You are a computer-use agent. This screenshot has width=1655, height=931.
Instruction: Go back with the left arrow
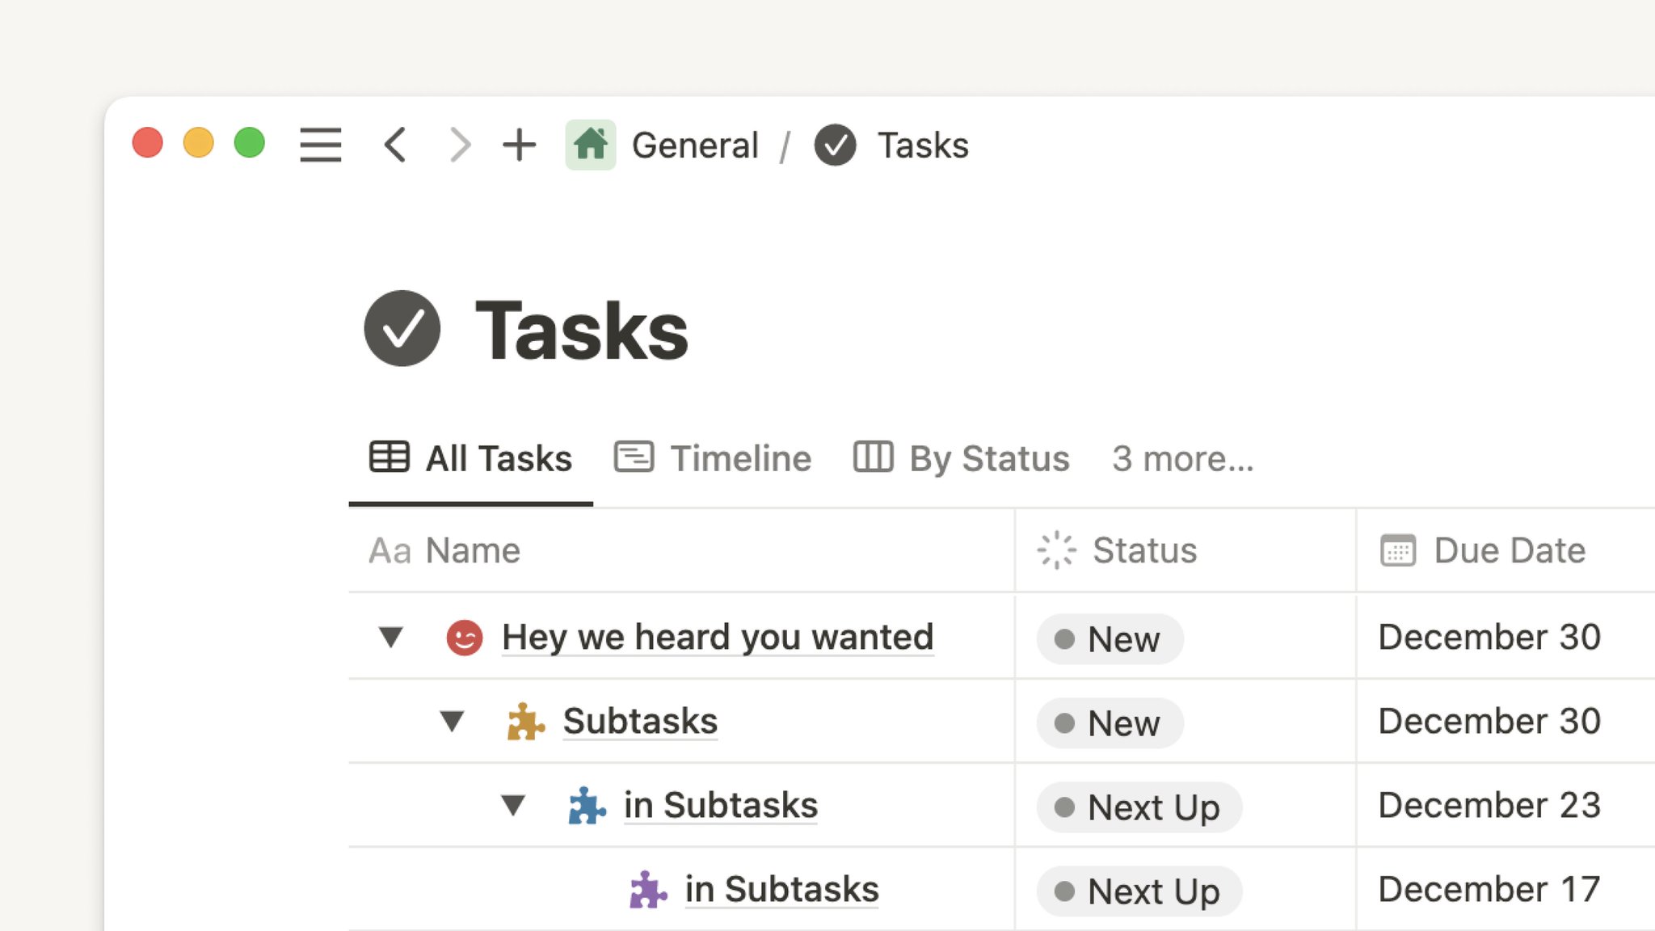click(395, 145)
